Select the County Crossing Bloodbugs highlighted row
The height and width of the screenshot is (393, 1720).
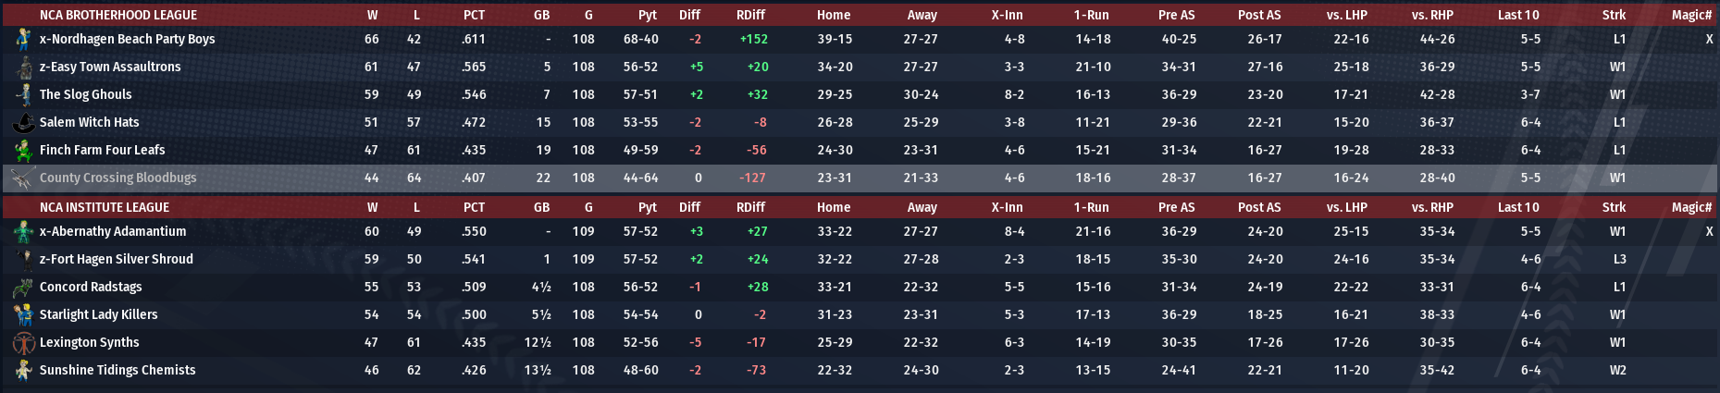[x=860, y=178]
